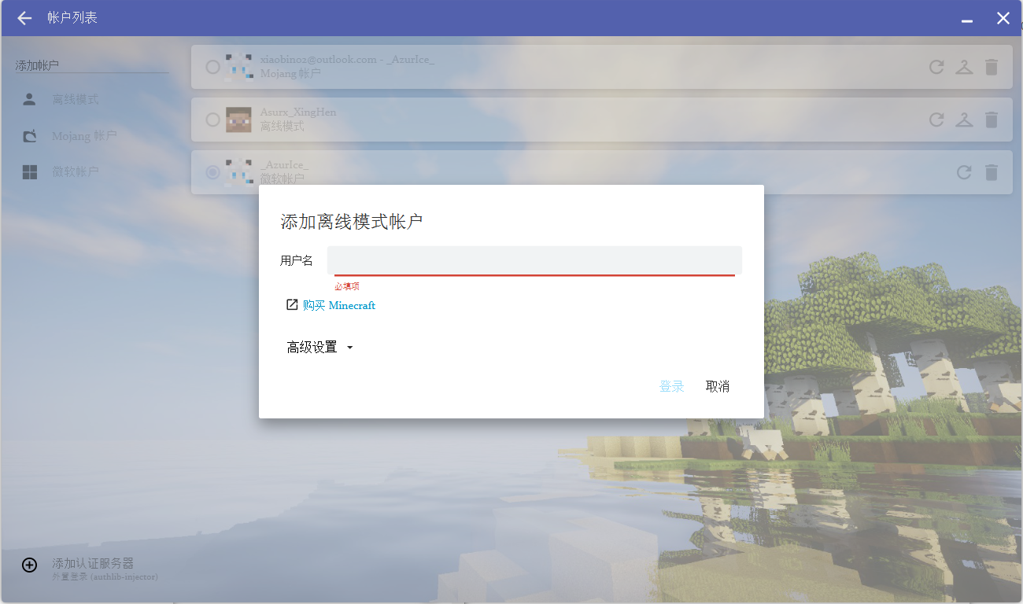Refresh the xiaobin02@outlook.com Mojang account

(x=936, y=67)
